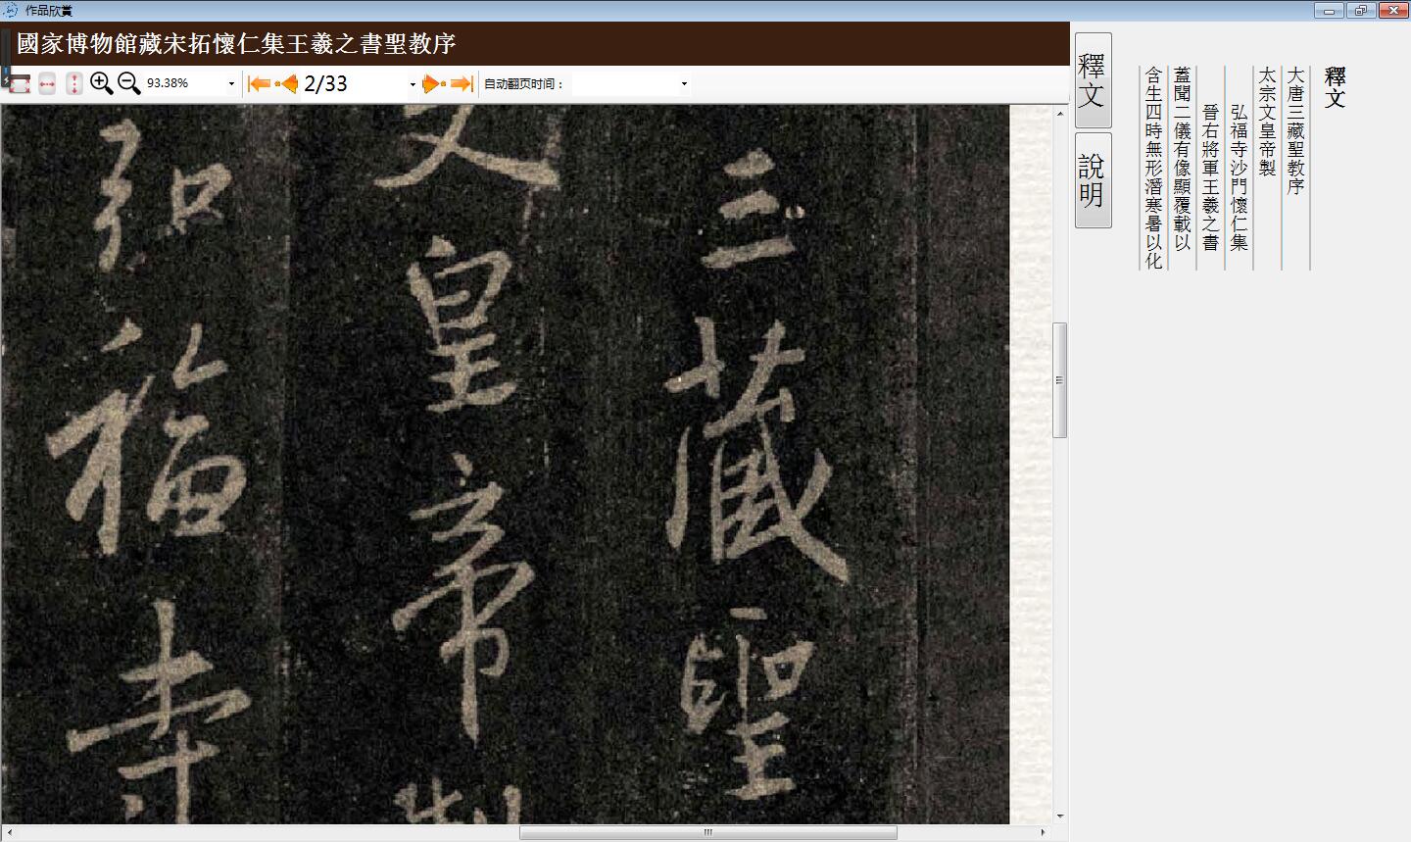1411x842 pixels.
Task: Click the fit-width icon
Action: pos(47,83)
